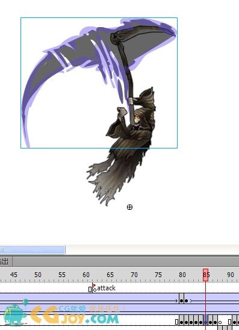This screenshot has width=239, height=330.
Task: Select the second keyframe dot after the tween arrow
Action: coord(186,301)
